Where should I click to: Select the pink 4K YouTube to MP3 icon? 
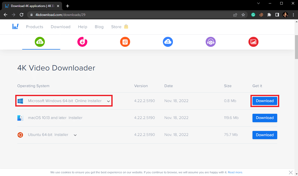[82, 42]
